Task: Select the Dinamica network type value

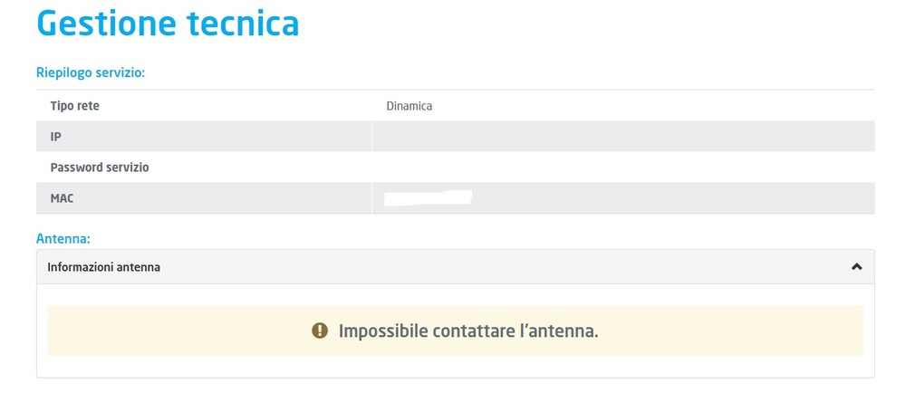Action: click(410, 106)
